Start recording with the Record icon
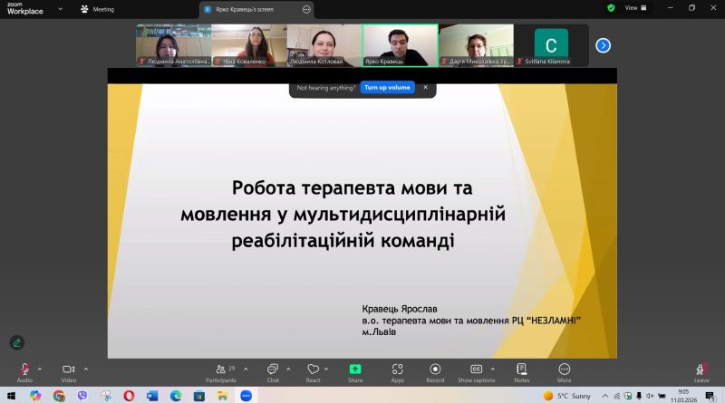The width and height of the screenshot is (725, 403). (x=435, y=369)
